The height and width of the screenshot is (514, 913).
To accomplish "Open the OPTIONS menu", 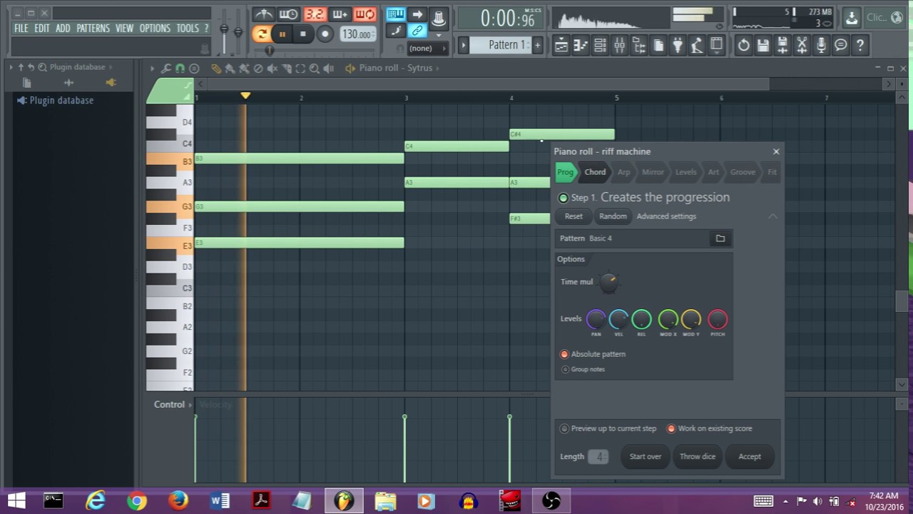I will 155,29.
